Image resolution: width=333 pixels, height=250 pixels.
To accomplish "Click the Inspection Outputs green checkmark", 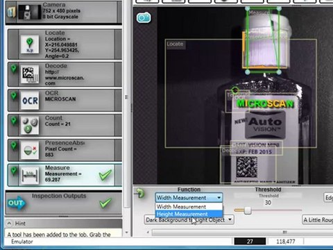I will point(105,203).
